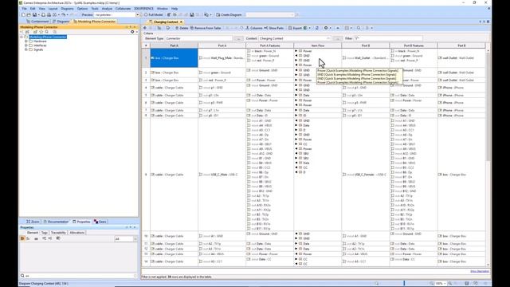Expand the Hardware package node
Viewport: 510px width, 287px height.
pyautogui.click(x=26, y=41)
